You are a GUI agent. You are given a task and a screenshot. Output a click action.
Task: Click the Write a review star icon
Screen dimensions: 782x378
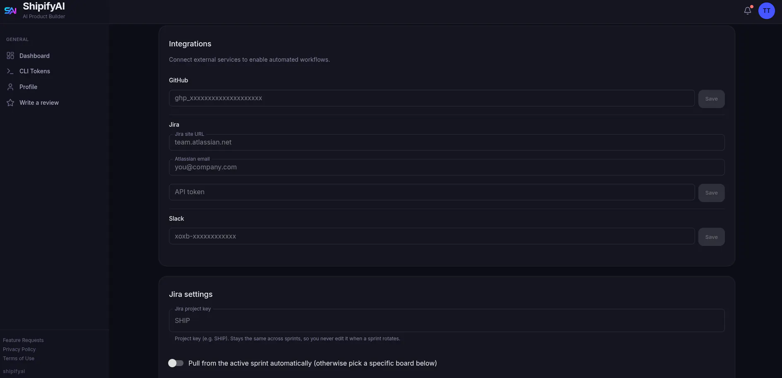point(10,103)
